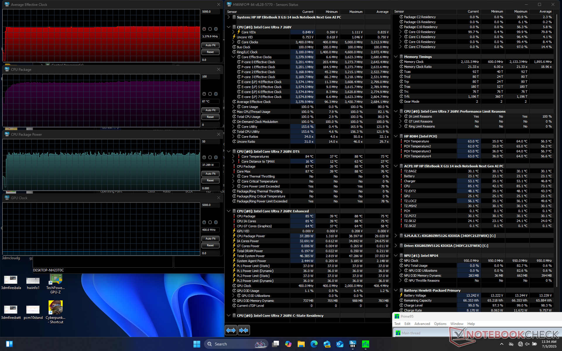This screenshot has width=562, height=351.
Task: Click the Prime95 icon in taskbar
Action: (x=365, y=344)
